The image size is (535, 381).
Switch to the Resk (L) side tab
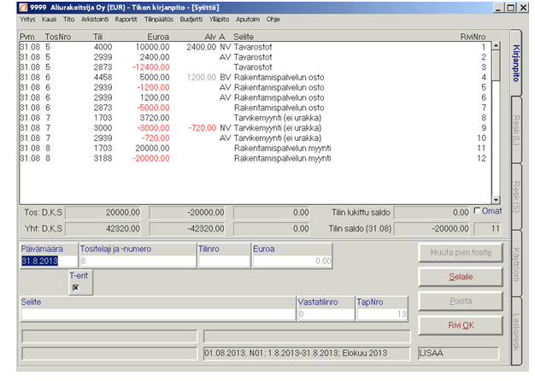tap(516, 130)
